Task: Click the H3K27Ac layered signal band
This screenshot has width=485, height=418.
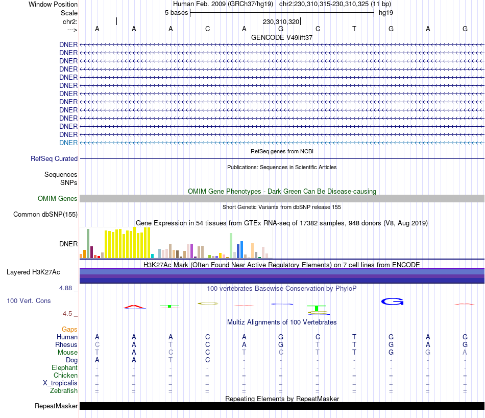Action: pos(282,276)
